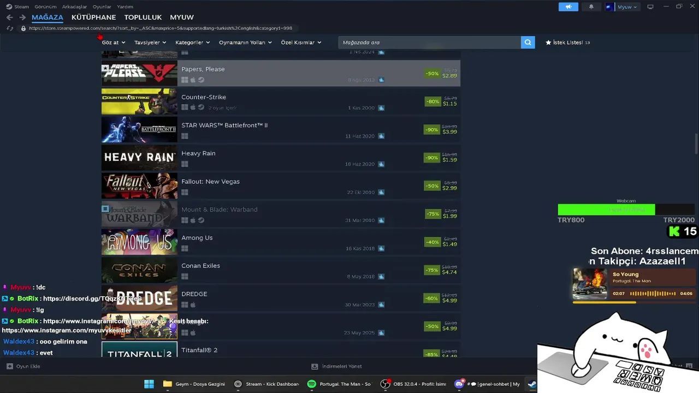Image resolution: width=699 pixels, height=393 pixels.
Task: Click the -90% Heavy Rain discount badge
Action: (432, 158)
